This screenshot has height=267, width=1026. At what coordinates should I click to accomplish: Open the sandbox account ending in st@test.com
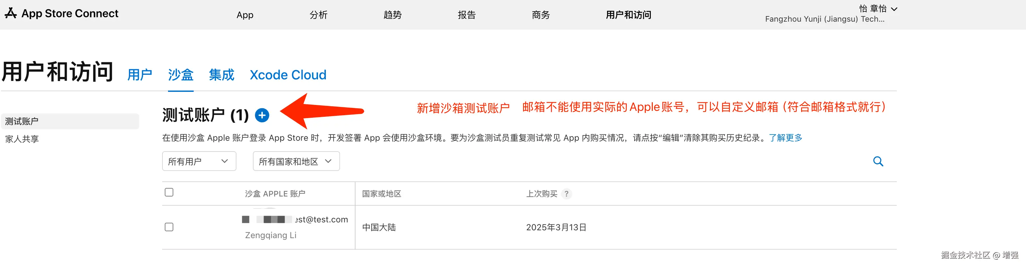(x=295, y=219)
